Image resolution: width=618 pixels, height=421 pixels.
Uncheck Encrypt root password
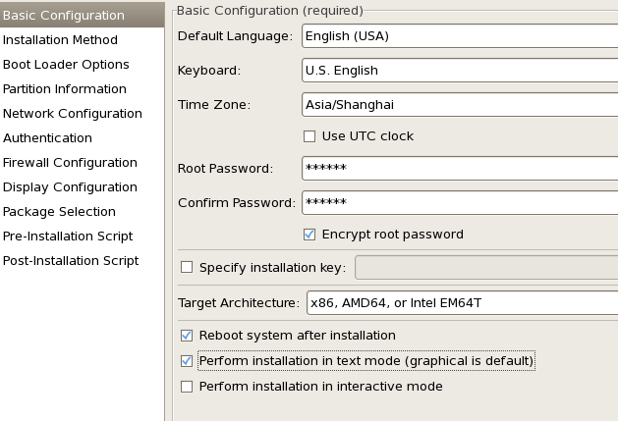pos(309,235)
